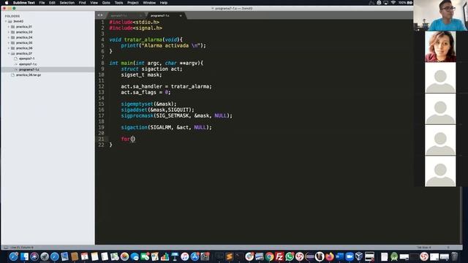Open the Trash in the dock
Screen dimensions: 468x263
click(454, 256)
